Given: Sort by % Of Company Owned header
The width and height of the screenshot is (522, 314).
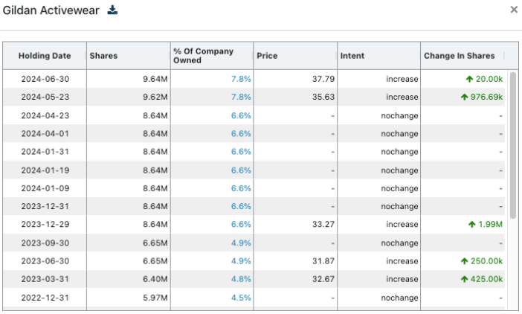Looking at the screenshot, I should pyautogui.click(x=203, y=56).
